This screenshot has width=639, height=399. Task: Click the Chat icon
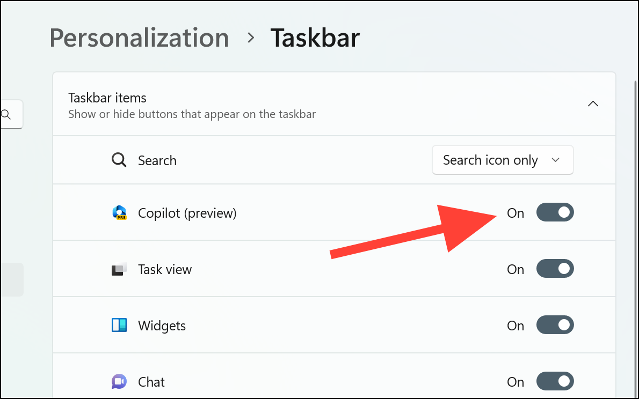tap(119, 381)
